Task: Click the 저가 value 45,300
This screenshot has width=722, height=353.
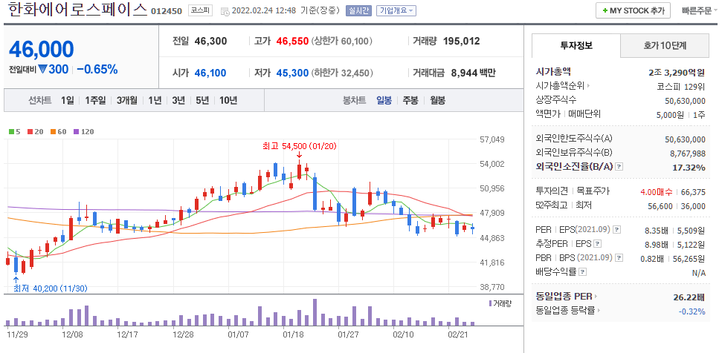Action: [x=292, y=73]
